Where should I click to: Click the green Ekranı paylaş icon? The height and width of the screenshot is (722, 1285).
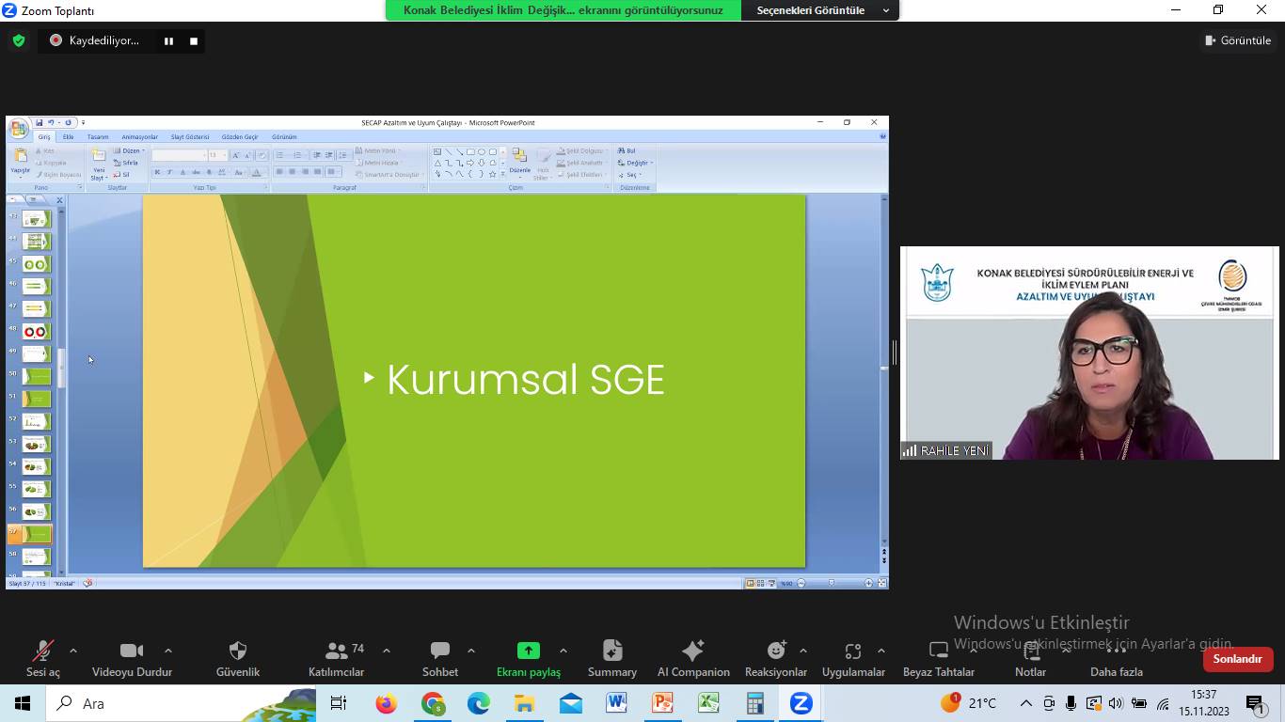[x=529, y=651]
